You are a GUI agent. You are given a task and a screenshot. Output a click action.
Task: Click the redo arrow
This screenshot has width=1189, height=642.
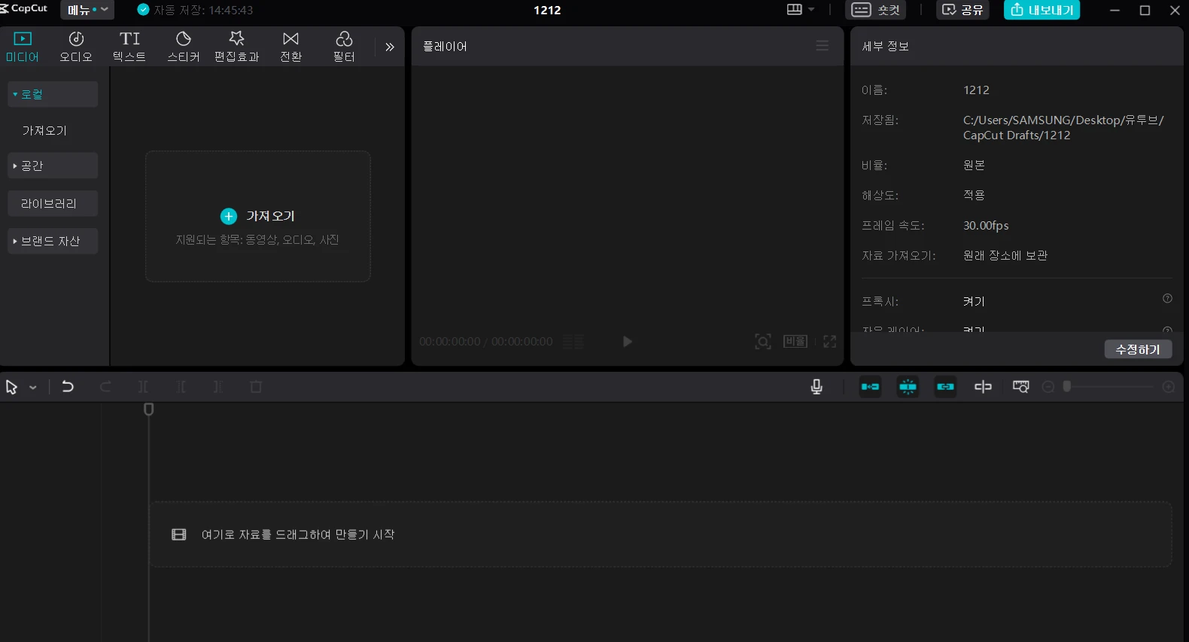coord(105,387)
